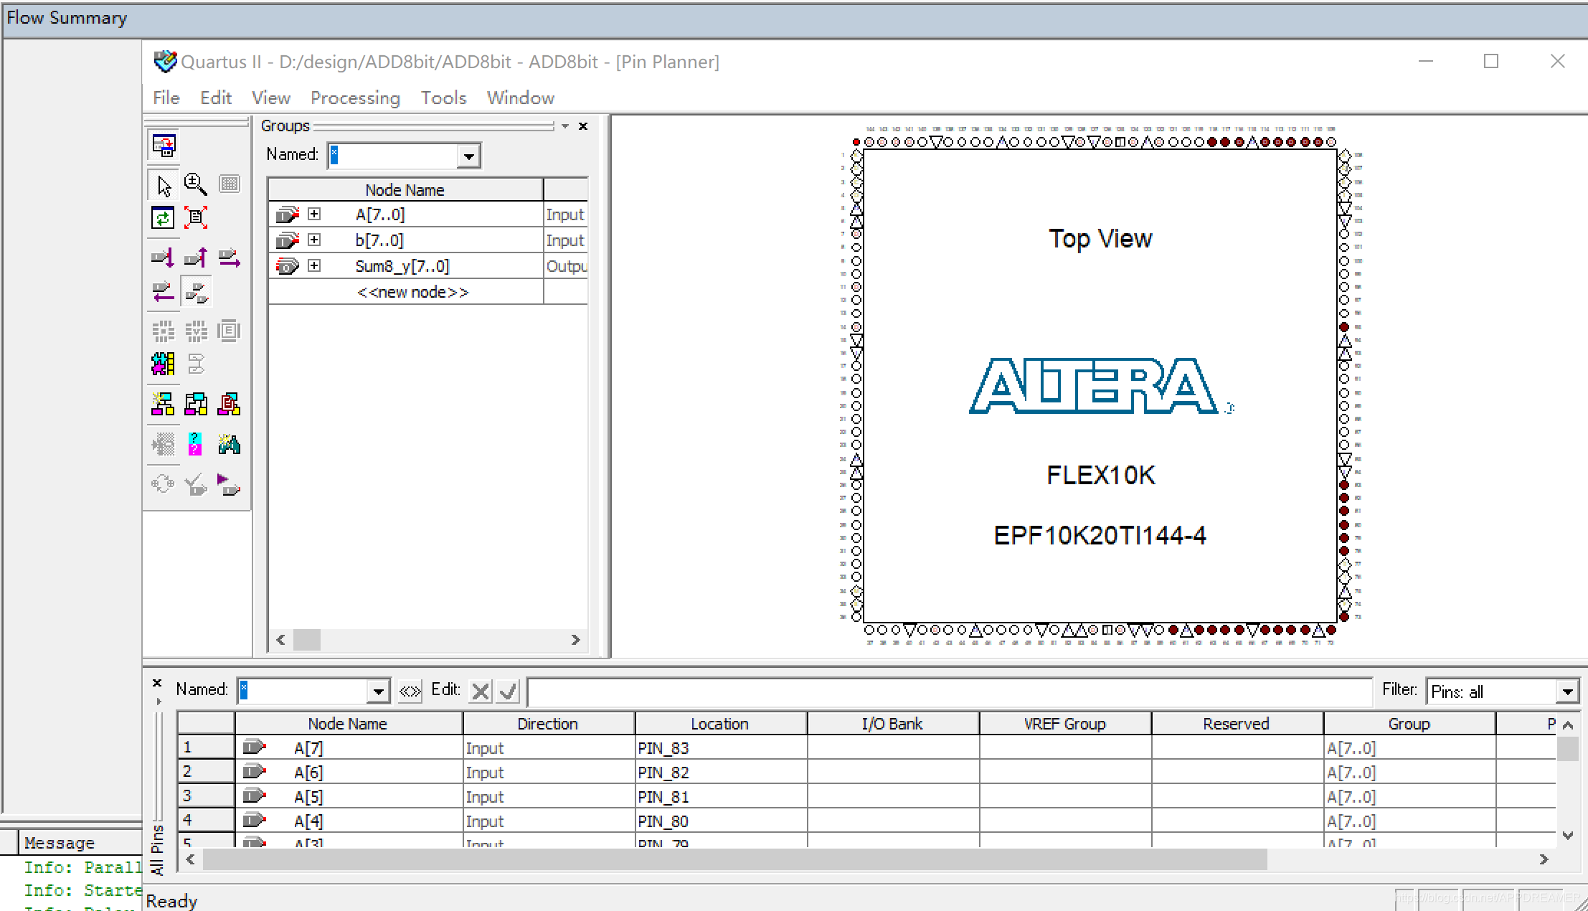This screenshot has width=1588, height=911.
Task: Click the gray boxed E icon
Action: pos(230,331)
